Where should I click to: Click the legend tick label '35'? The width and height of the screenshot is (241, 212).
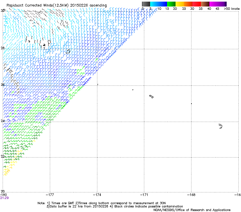[x=201, y=9]
